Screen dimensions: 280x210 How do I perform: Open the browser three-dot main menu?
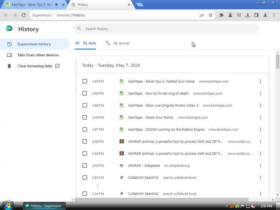[274, 15]
